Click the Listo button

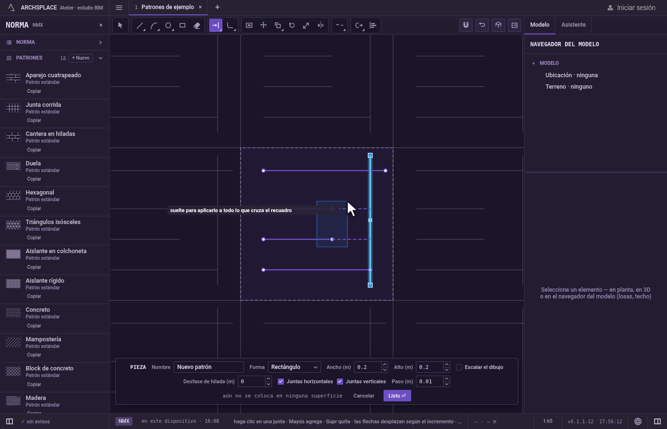click(x=397, y=396)
